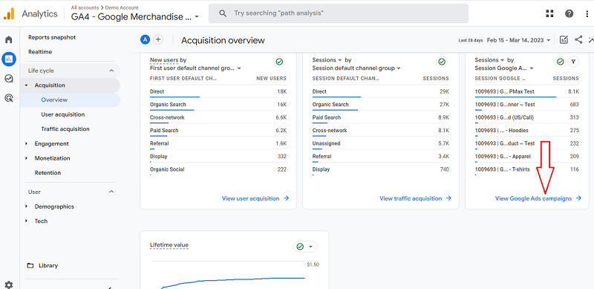Click the blue A comparison badge
The image size is (594, 289).
[x=145, y=39]
